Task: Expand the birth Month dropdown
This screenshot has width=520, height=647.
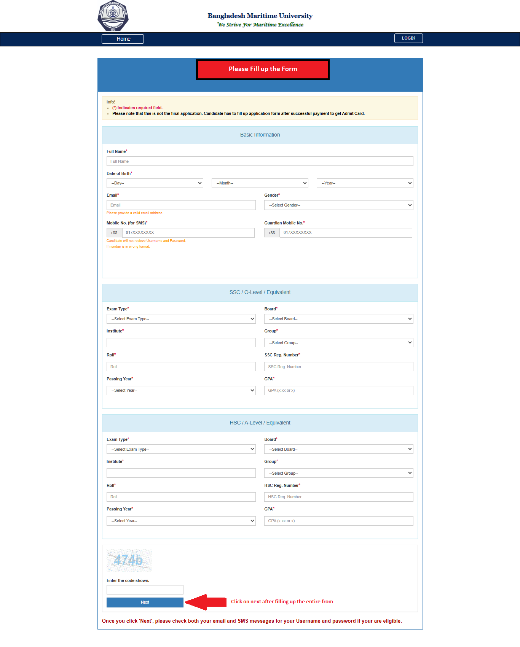Action: coord(260,183)
